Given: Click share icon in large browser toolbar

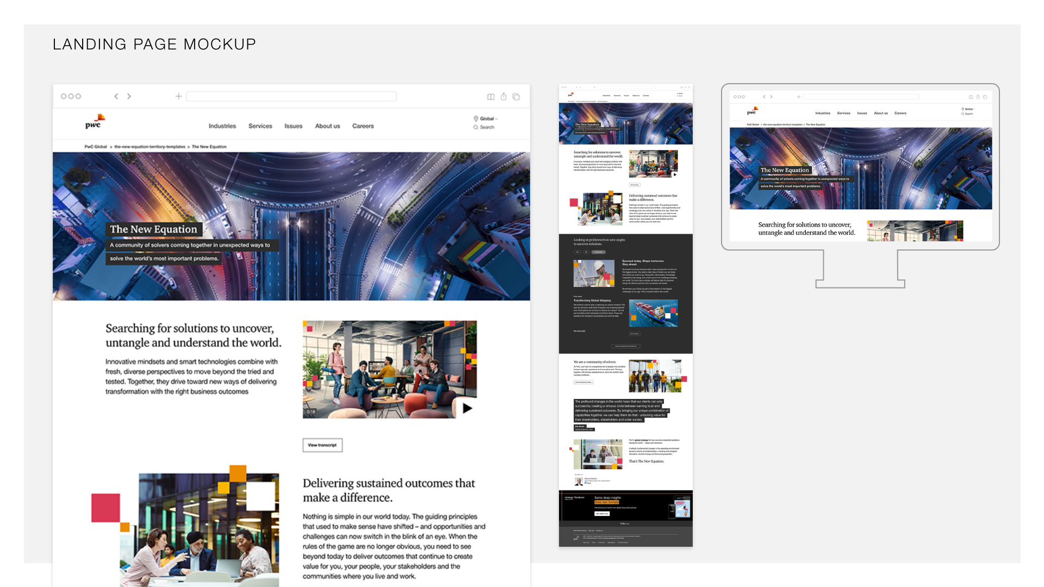Looking at the screenshot, I should (x=504, y=96).
